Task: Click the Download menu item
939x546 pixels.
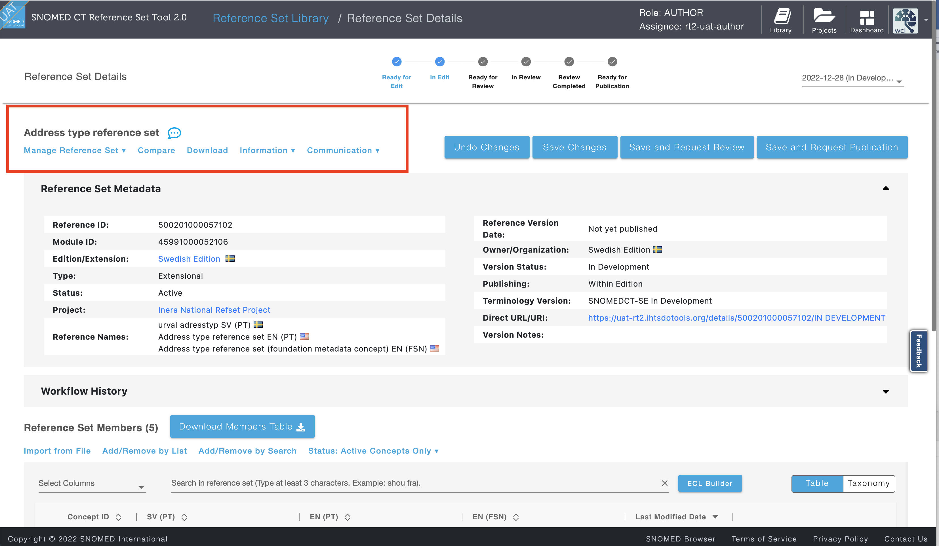Action: [x=207, y=151]
